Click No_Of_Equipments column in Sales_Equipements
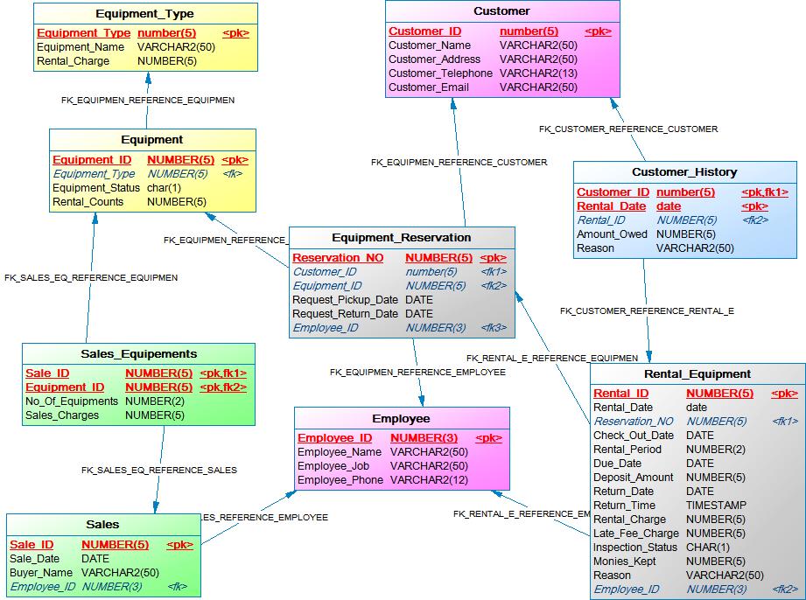The height and width of the screenshot is (600, 806). [71, 401]
